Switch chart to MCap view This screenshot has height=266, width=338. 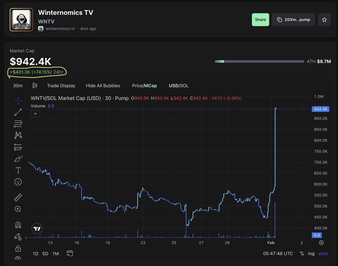151,85
